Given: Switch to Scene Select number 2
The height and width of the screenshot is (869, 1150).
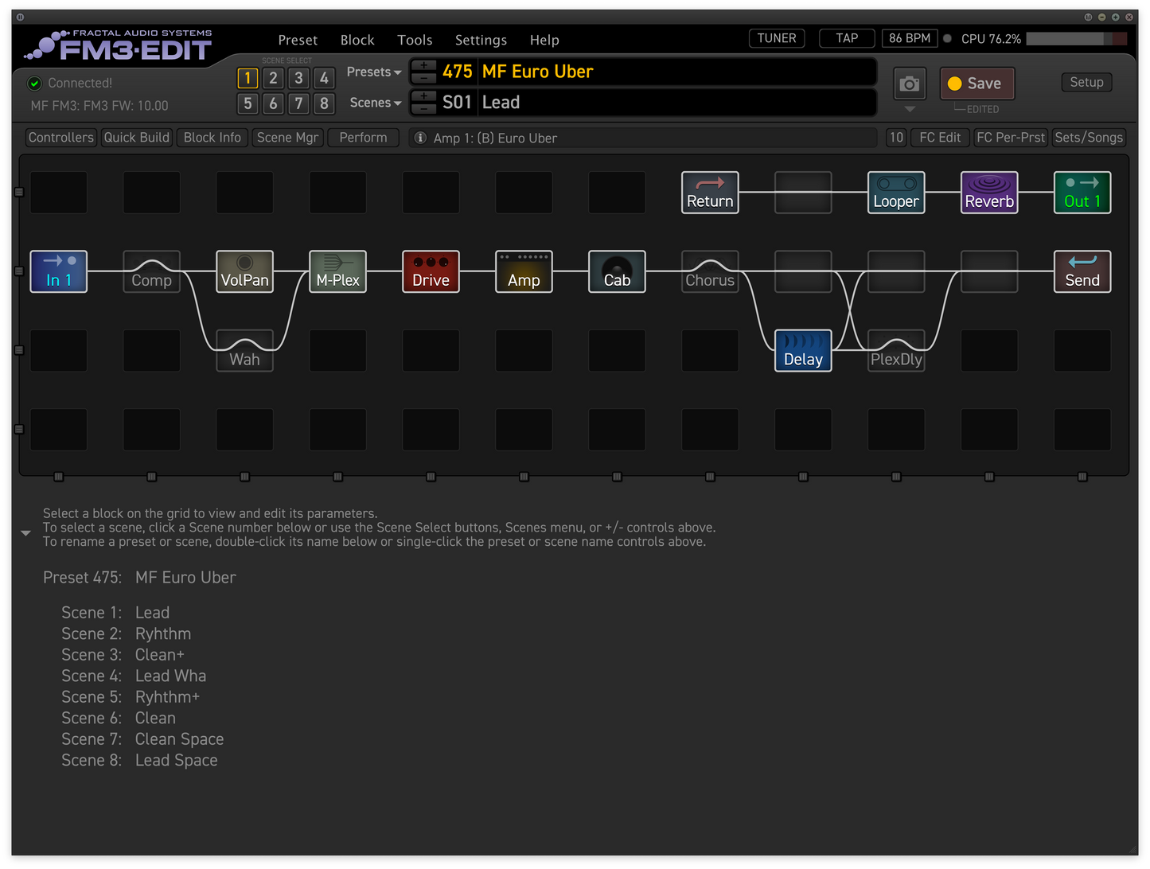Looking at the screenshot, I should (x=273, y=78).
